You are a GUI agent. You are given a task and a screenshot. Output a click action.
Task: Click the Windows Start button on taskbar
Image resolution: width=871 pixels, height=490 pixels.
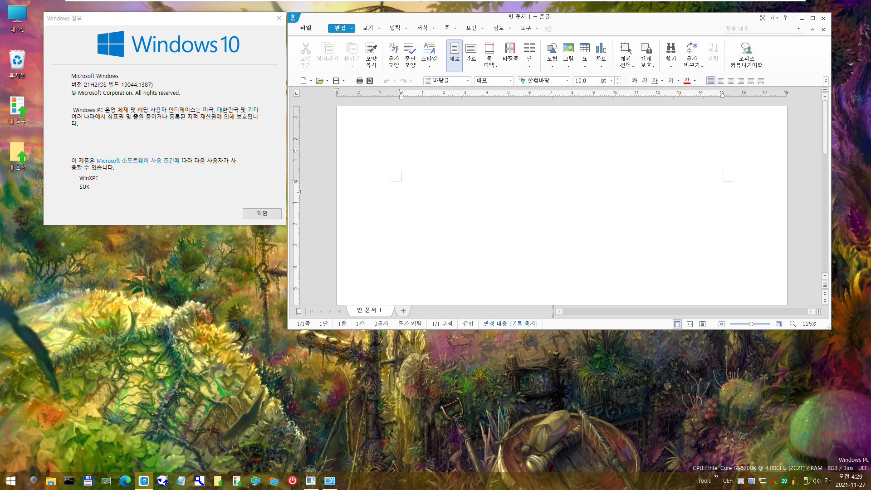pos(11,481)
